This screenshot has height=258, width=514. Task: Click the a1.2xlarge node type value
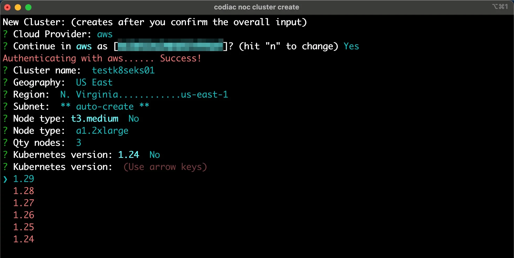pyautogui.click(x=102, y=131)
